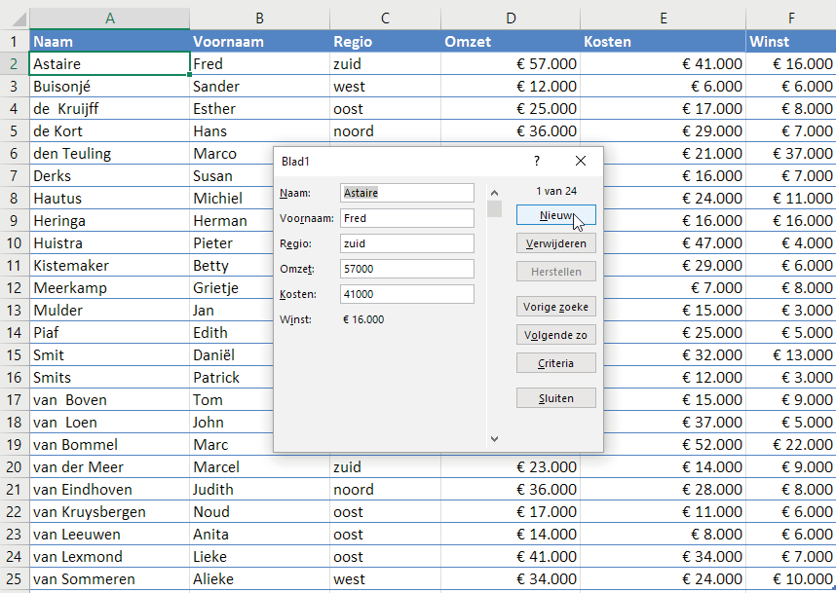Open the Criteria search mode
836x593 pixels.
click(x=555, y=363)
